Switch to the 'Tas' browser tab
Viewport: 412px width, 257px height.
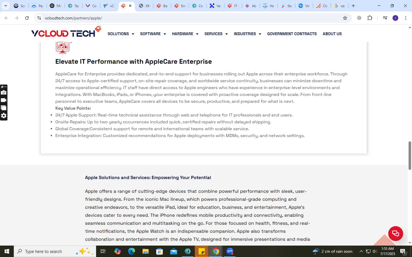click(x=73, y=6)
